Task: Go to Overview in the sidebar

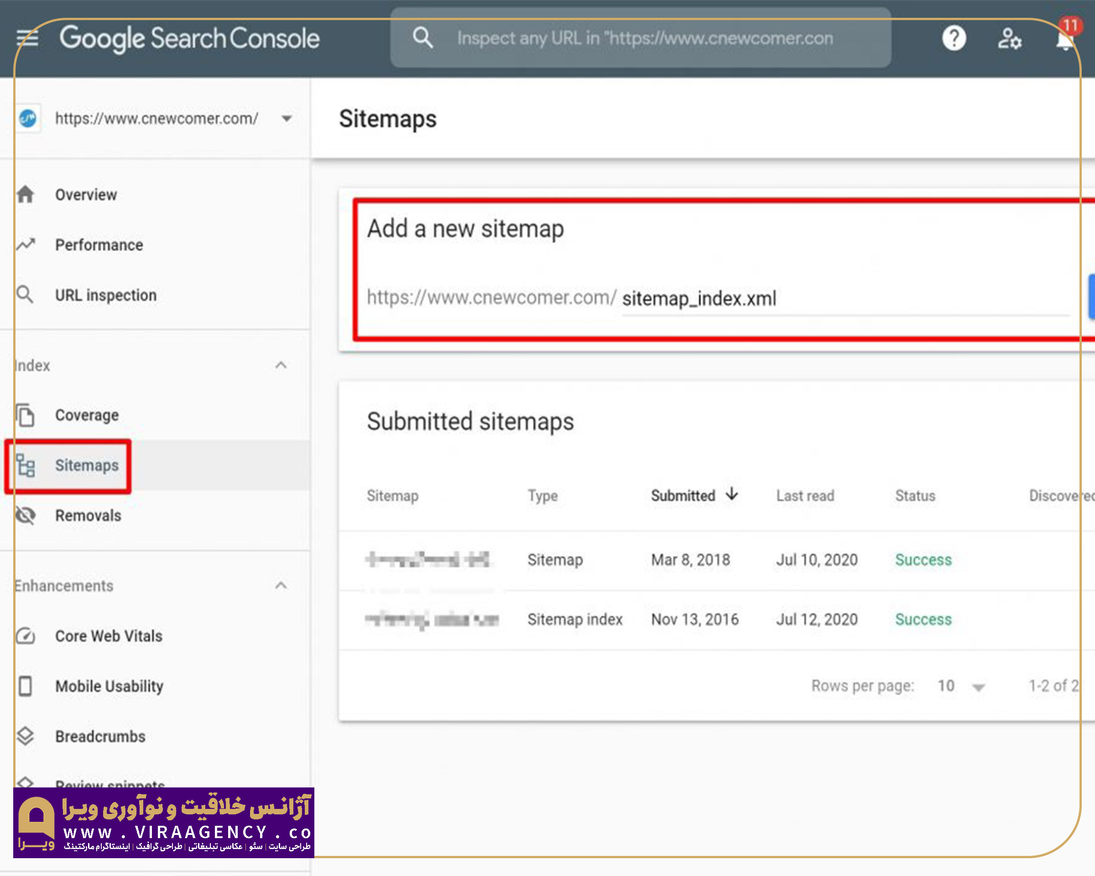Action: (x=86, y=194)
